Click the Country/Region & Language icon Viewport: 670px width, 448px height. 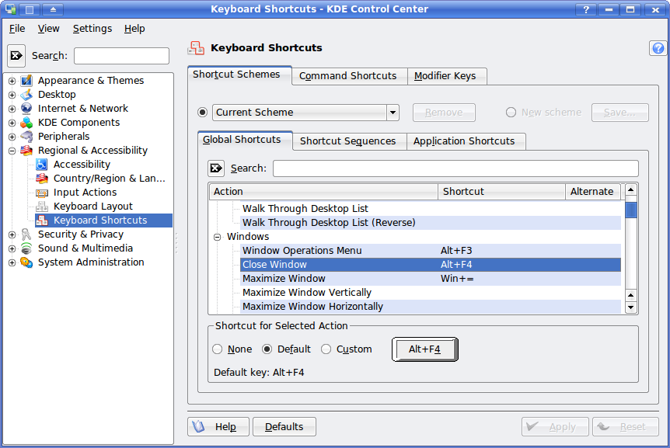(x=42, y=179)
